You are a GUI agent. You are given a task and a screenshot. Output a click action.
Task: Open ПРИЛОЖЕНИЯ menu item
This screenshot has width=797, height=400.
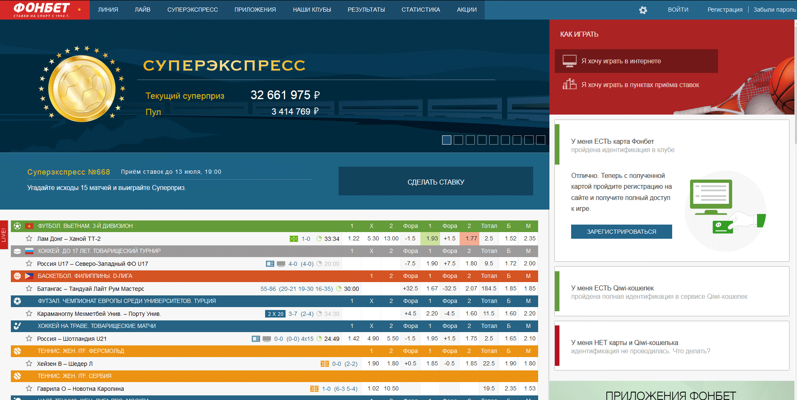255,10
